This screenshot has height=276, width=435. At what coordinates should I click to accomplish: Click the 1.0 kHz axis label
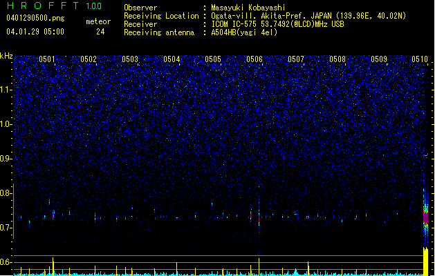(x=6, y=124)
